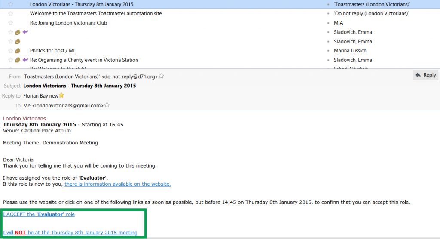Screen dimensions: 440x239
Task: Toggle read status dot on the Marina Lussich row
Action: [x=328, y=51]
